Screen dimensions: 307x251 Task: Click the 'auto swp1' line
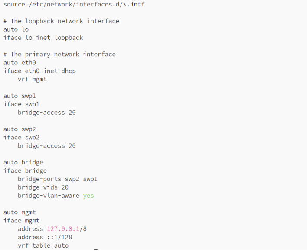[20, 96]
